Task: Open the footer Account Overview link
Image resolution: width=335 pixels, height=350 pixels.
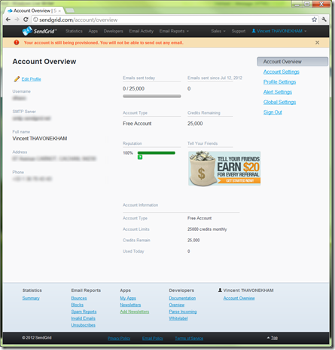Action: click(239, 298)
